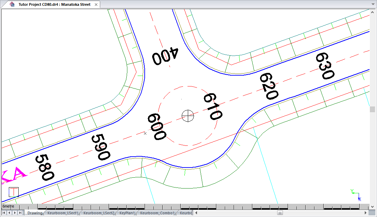Go to the next sheet tab
The height and width of the screenshot is (217, 377).
click(15, 213)
